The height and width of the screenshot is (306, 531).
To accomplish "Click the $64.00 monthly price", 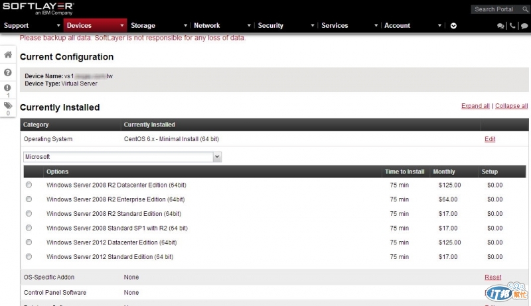I will click(x=448, y=199).
